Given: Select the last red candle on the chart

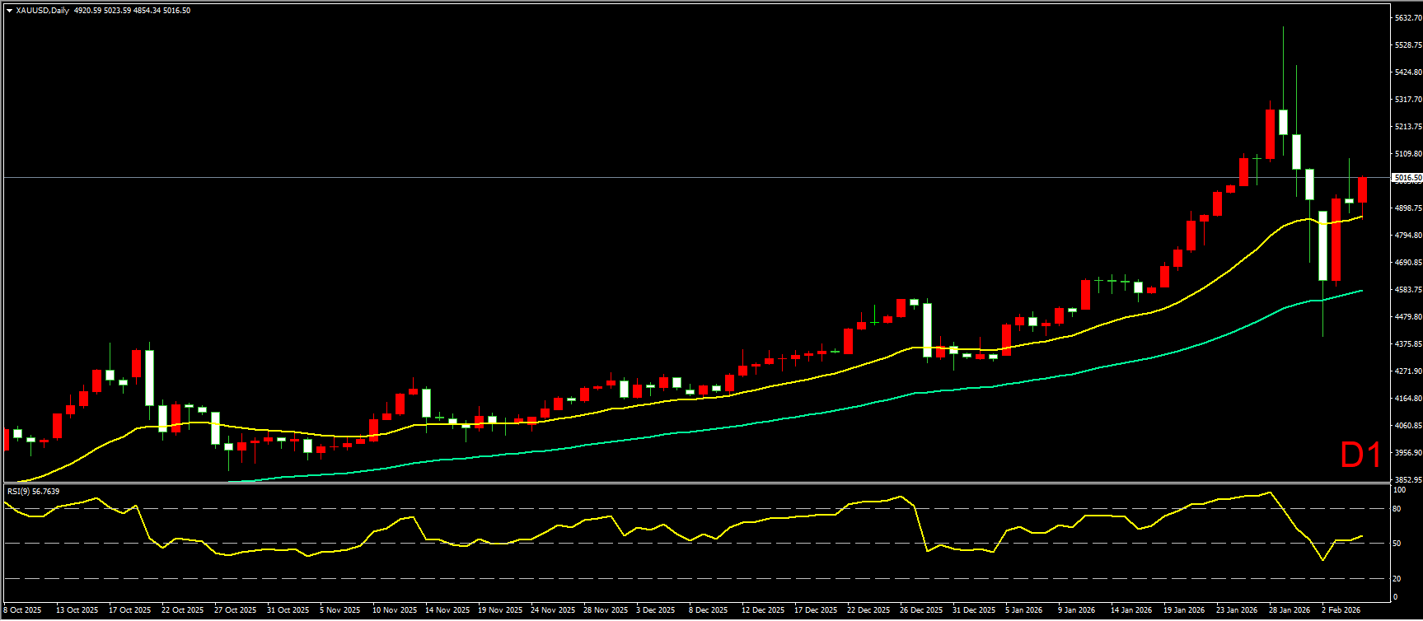Looking at the screenshot, I should (x=1362, y=190).
